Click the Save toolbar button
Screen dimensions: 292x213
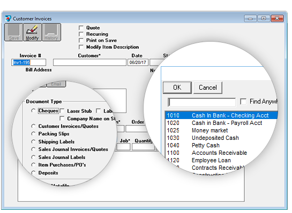(13, 32)
